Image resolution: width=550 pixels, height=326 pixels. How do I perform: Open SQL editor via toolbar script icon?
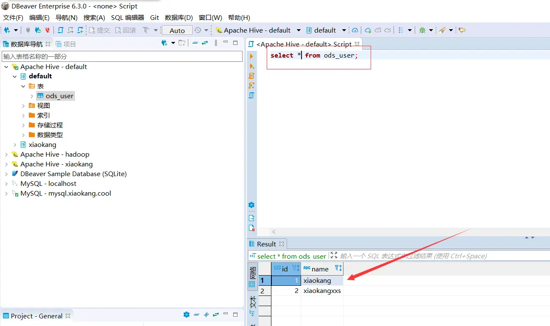coord(61,30)
